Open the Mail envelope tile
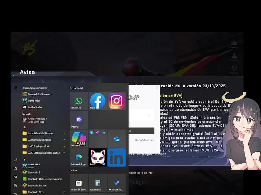This screenshot has height=195, width=261. coord(117,139)
